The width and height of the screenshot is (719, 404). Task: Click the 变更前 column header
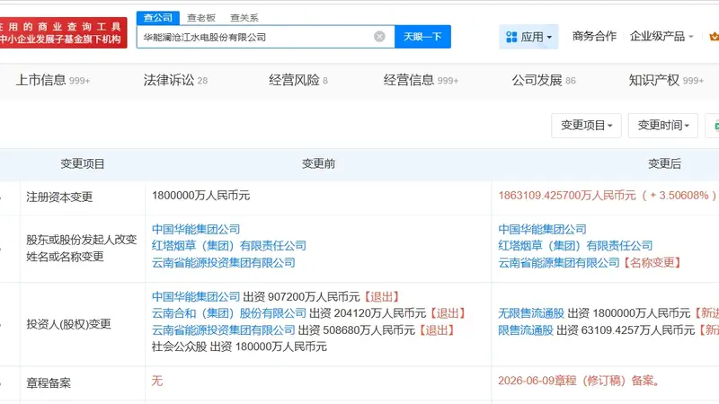coord(318,164)
